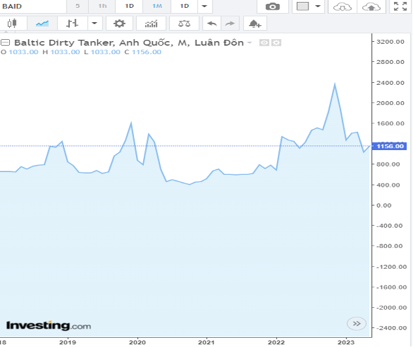The height and width of the screenshot is (347, 413).
Task: Open the indicators menu
Action: 151,23
